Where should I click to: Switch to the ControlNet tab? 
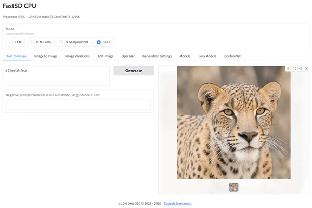click(x=232, y=56)
